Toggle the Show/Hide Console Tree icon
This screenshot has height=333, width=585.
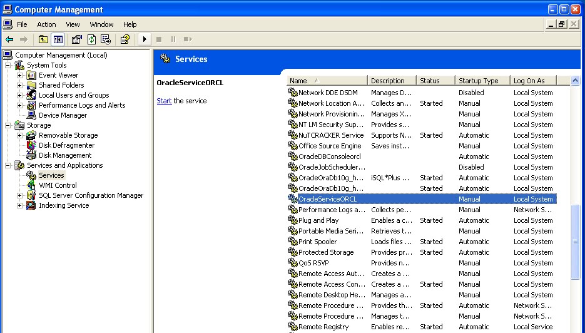pos(58,39)
